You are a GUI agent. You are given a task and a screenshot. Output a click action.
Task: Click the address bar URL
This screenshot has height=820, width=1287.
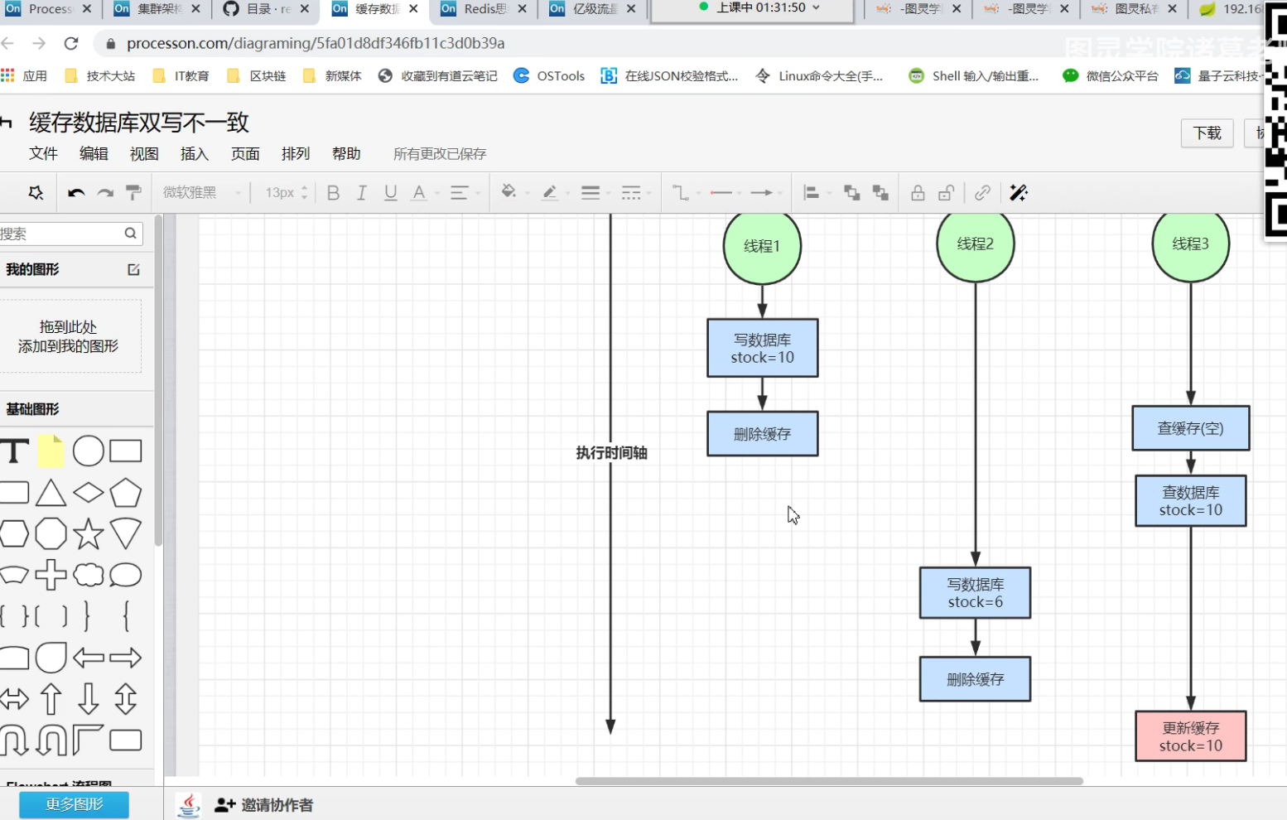click(x=316, y=43)
